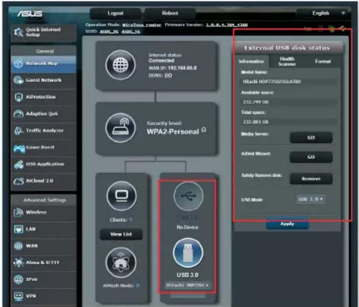Click the WPA2-Personal security level text
359x307 pixels.
pyautogui.click(x=173, y=131)
